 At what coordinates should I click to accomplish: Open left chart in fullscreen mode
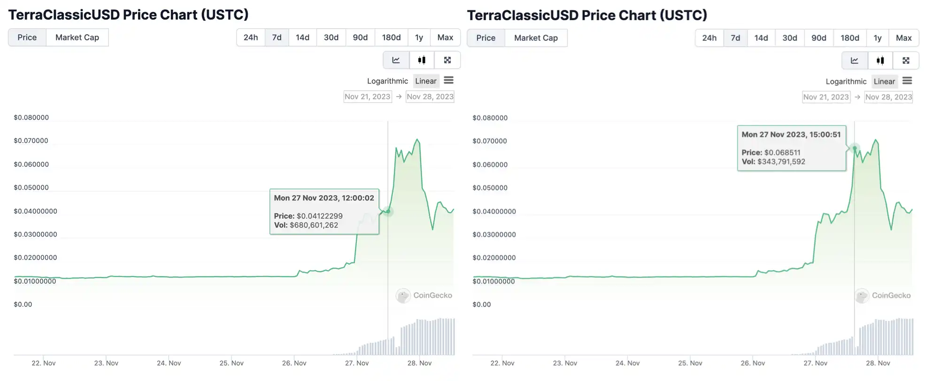[x=447, y=60]
